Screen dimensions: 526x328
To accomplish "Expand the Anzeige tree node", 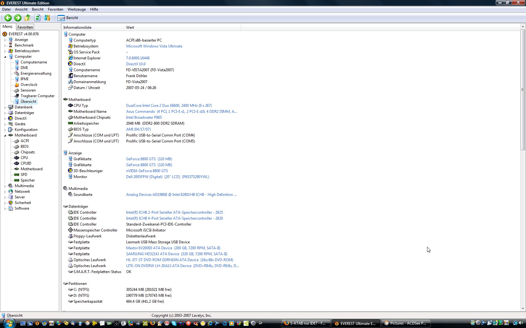I will 5,40.
